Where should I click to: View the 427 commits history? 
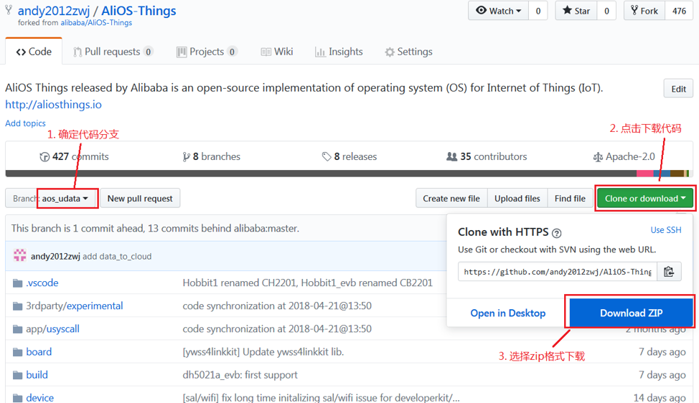[x=74, y=157]
